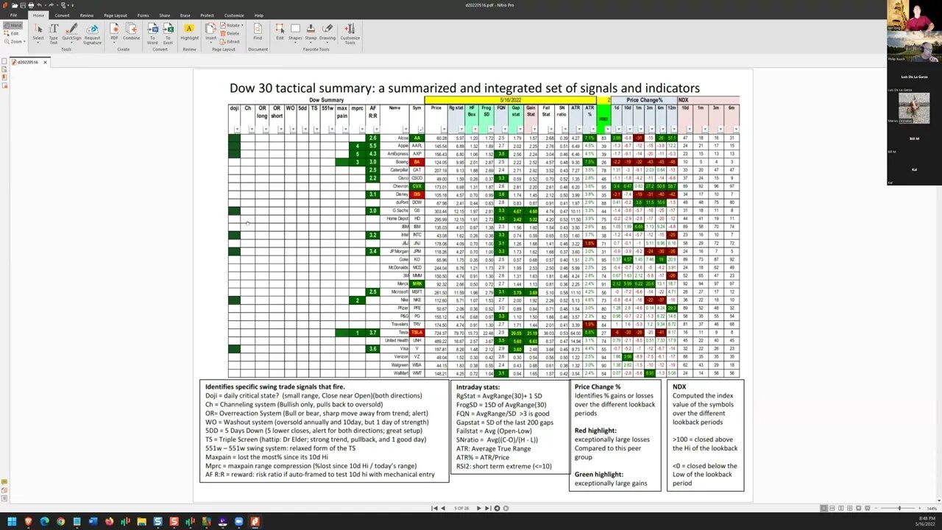Extract pages in Page Layout group

pos(230,41)
